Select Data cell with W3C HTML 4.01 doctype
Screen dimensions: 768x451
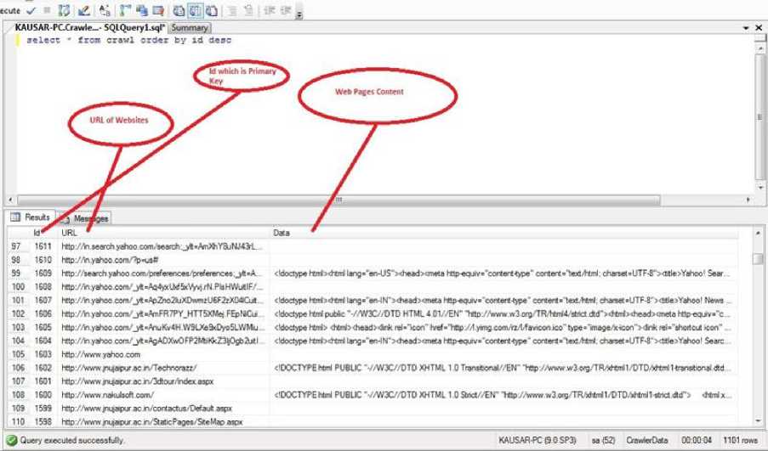(503, 313)
